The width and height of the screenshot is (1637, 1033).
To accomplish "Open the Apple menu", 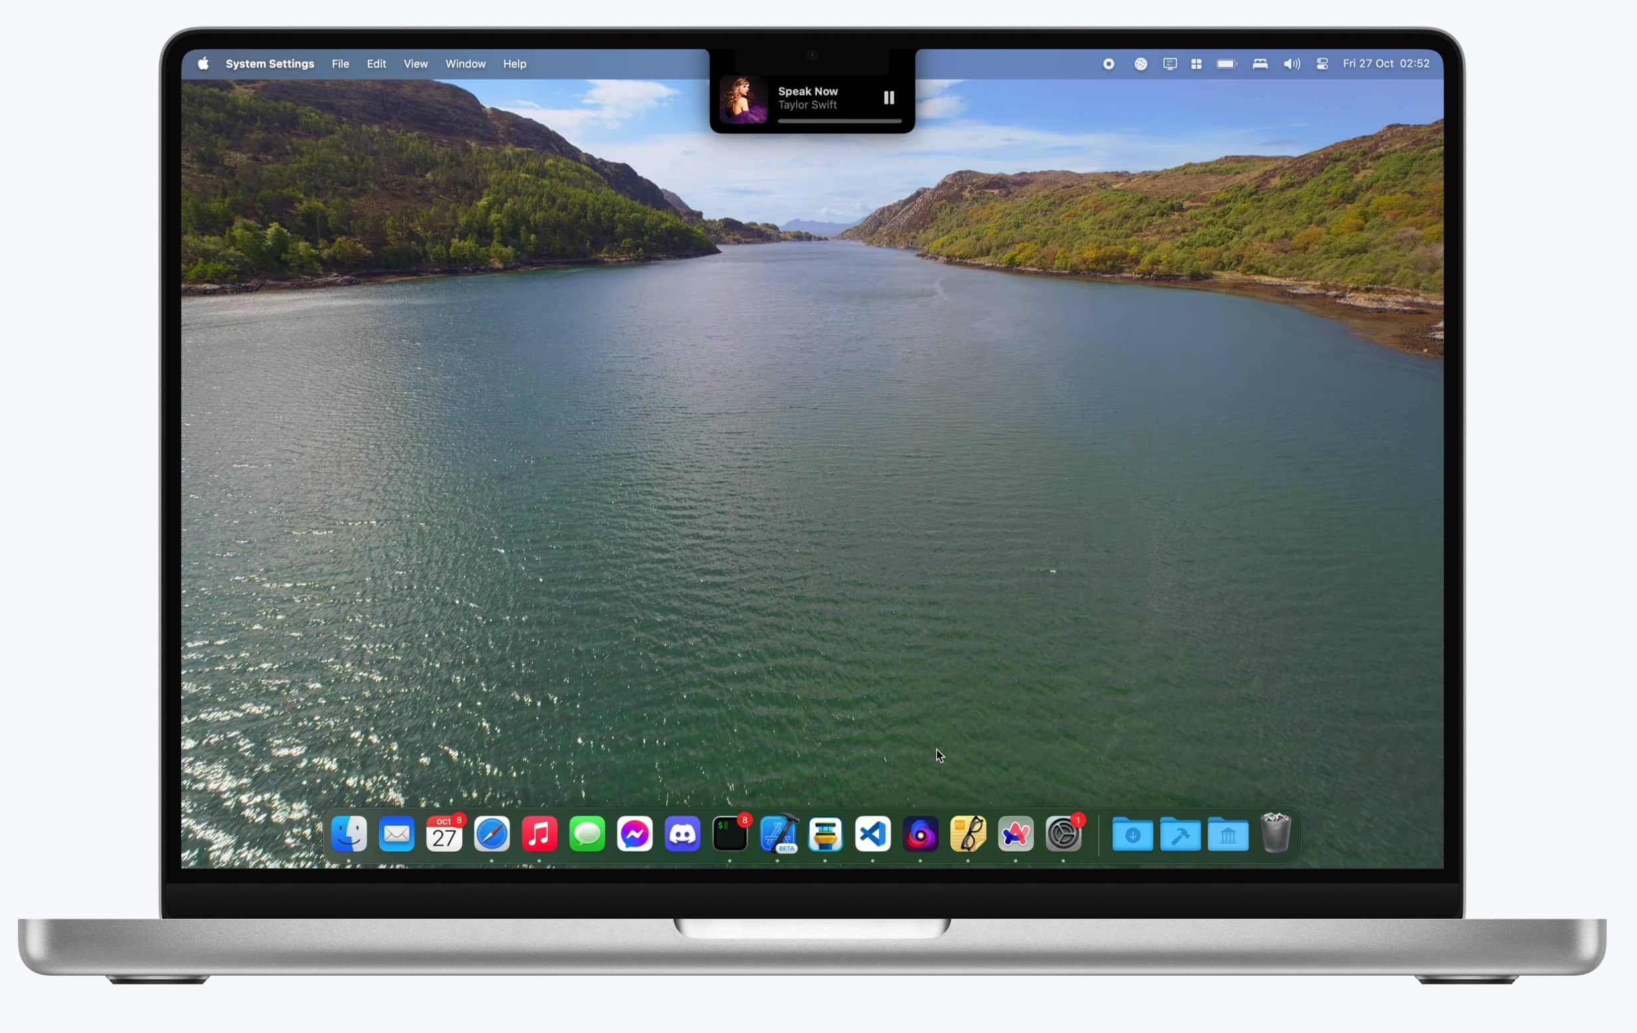I will tap(203, 64).
